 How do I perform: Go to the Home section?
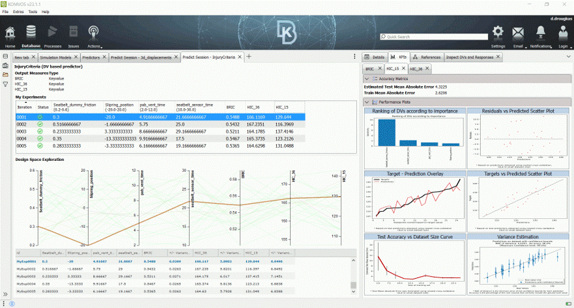[x=10, y=37]
